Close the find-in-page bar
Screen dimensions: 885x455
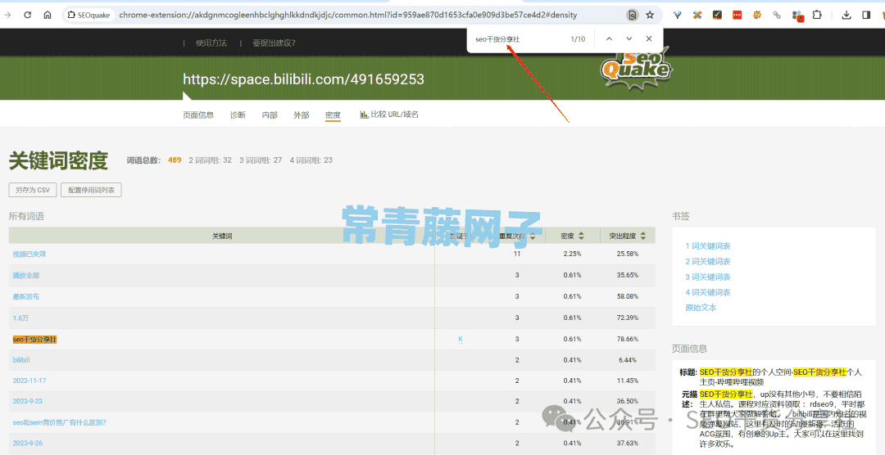tap(649, 39)
